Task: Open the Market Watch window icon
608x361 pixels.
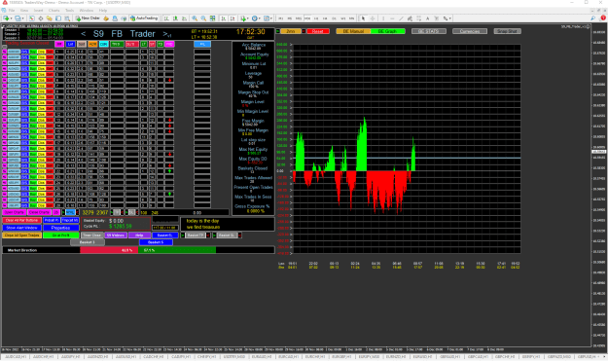Action: [x=32, y=18]
